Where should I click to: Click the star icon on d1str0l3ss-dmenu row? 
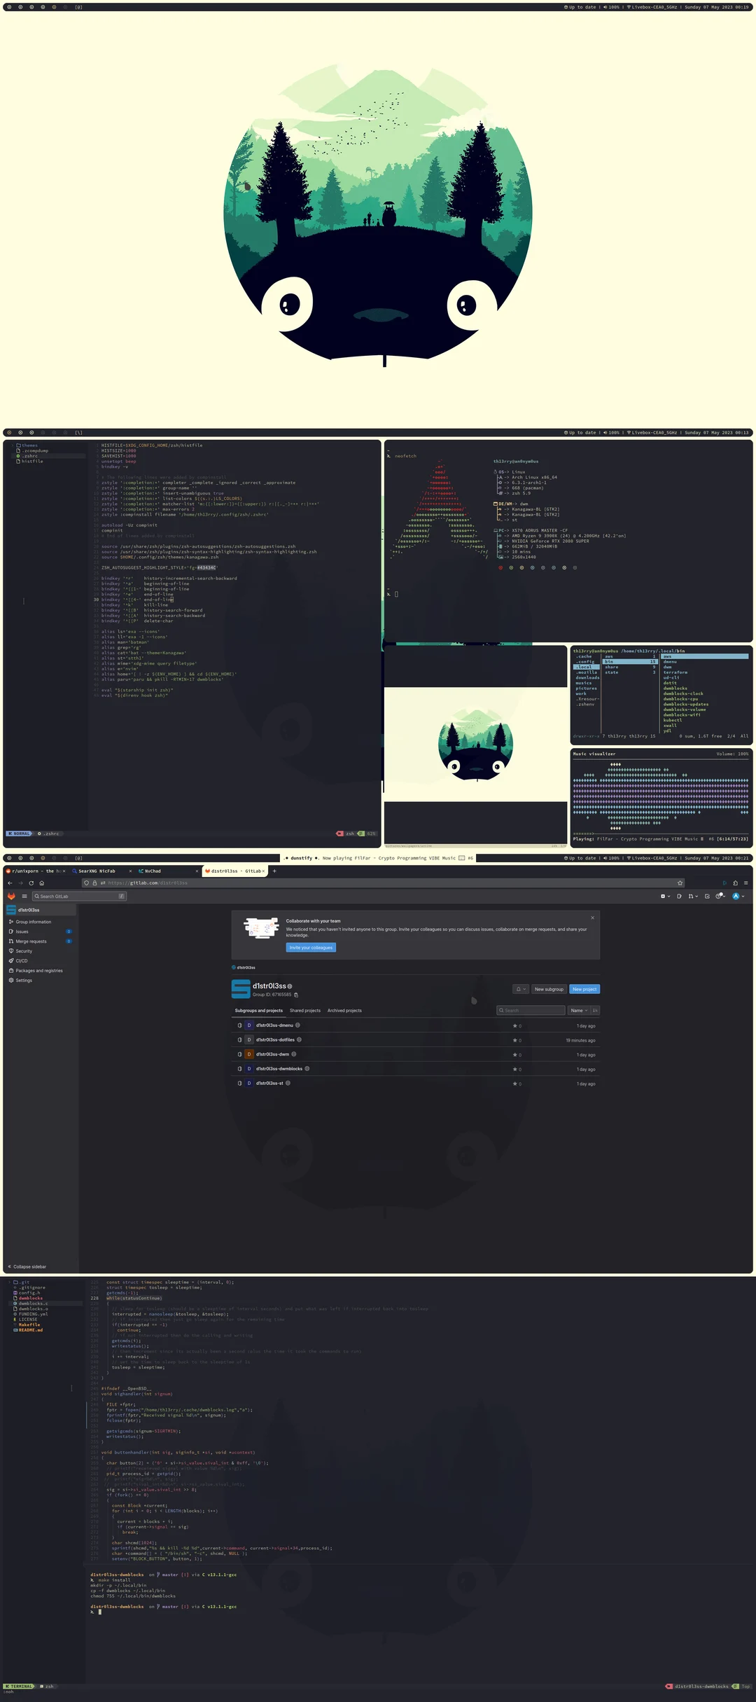pyautogui.click(x=515, y=1026)
